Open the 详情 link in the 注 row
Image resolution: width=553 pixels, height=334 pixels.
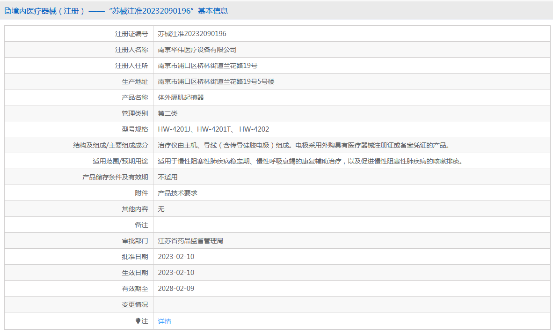(x=164, y=321)
